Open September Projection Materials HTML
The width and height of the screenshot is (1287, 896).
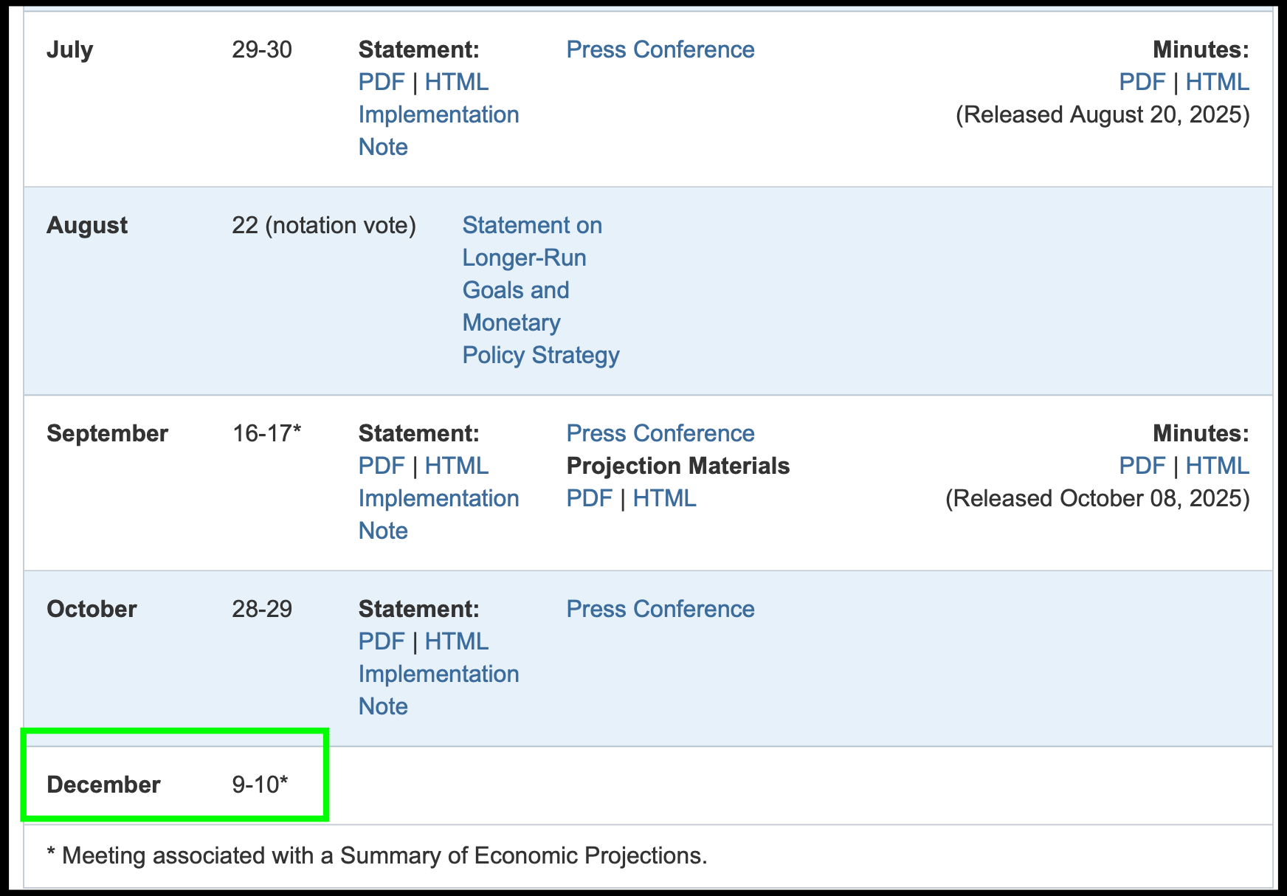point(665,498)
